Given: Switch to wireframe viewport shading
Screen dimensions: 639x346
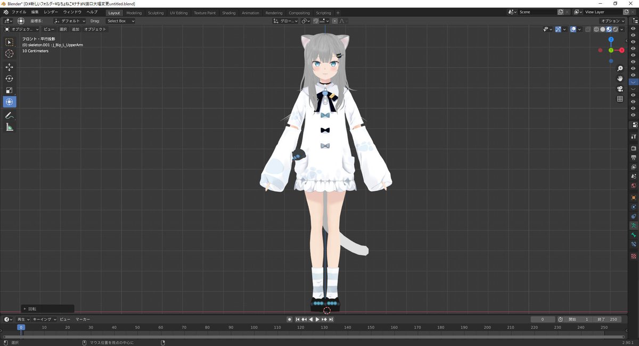Looking at the screenshot, I should point(596,29).
